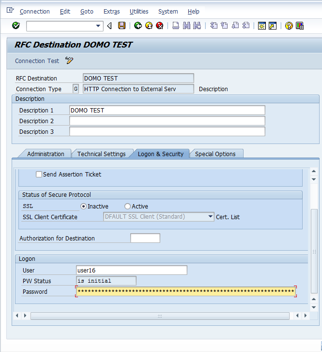Click the Description 2 field
The image size is (322, 352).
(x=167, y=121)
